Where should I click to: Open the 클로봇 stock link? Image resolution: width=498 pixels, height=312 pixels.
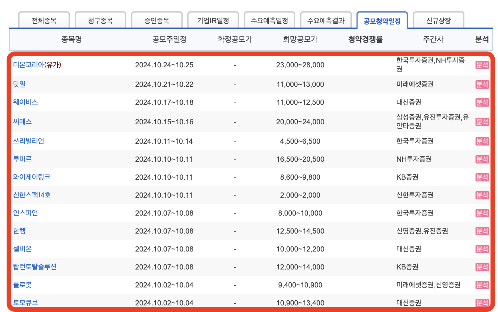22,285
